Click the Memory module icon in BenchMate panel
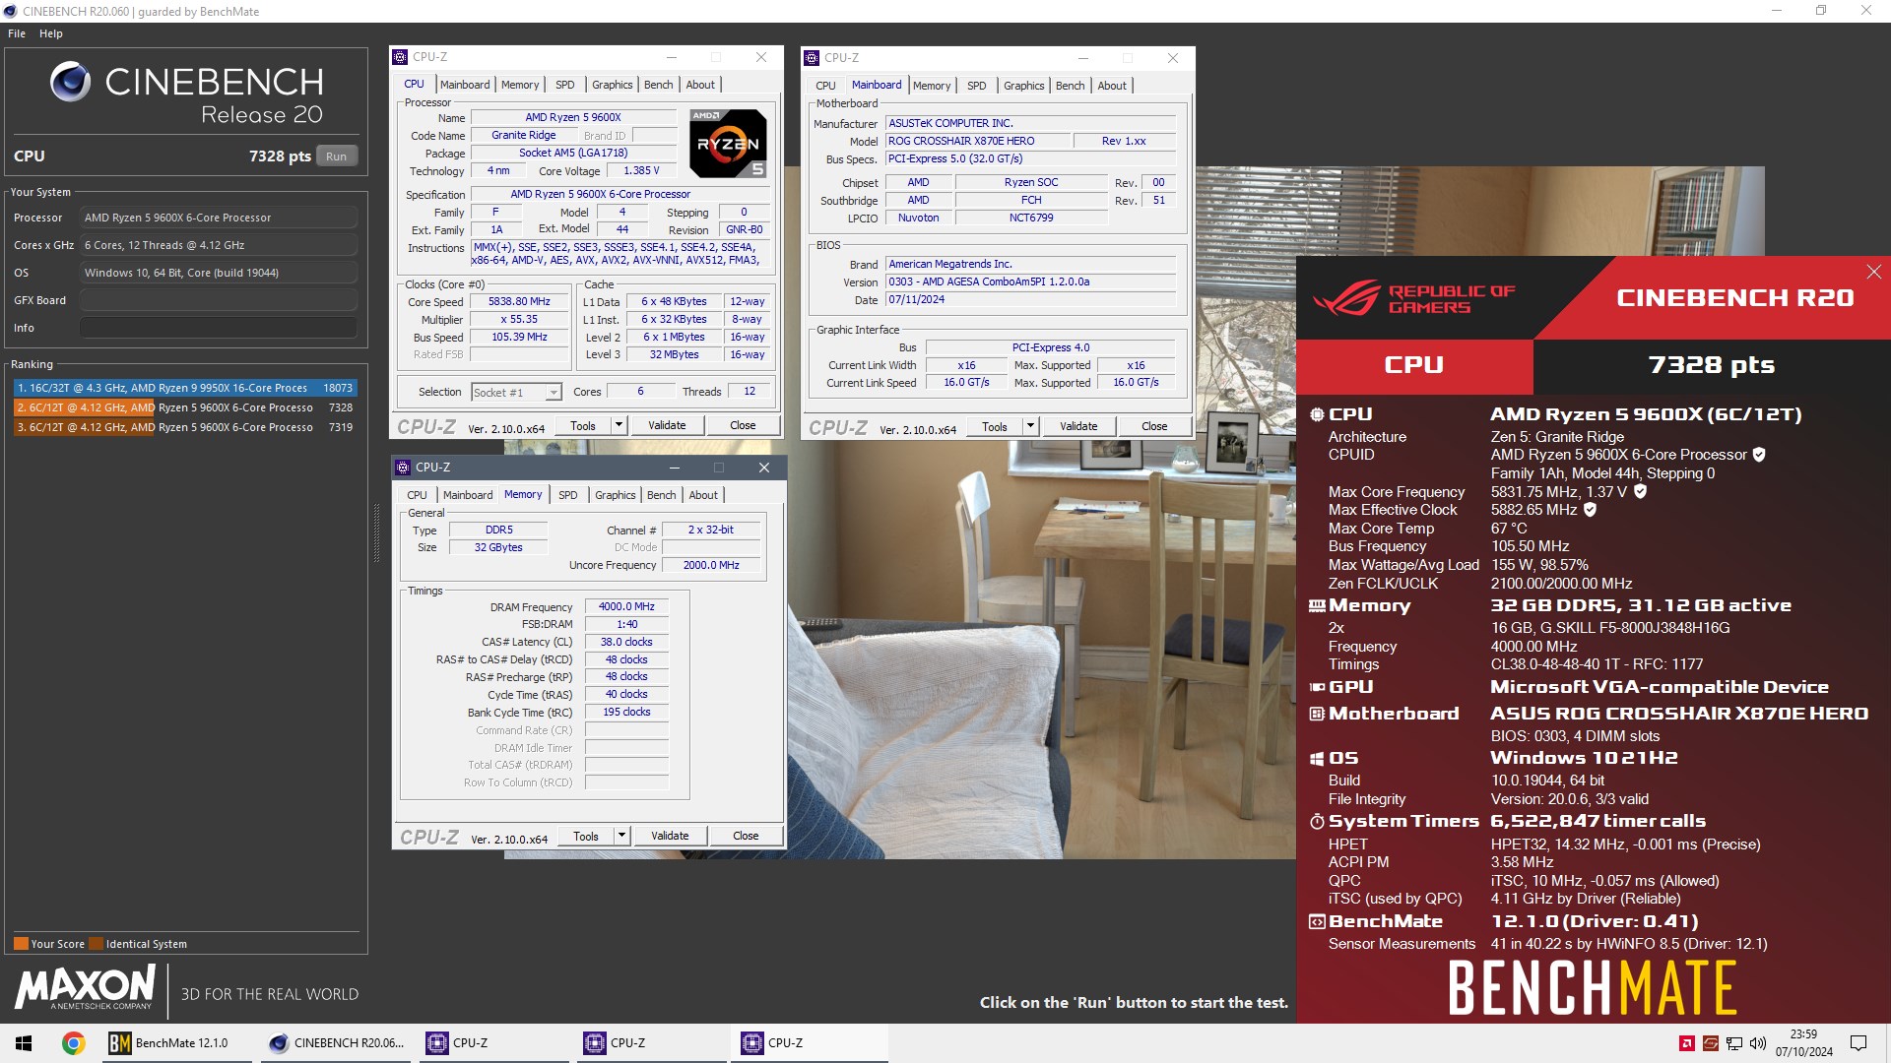1891x1063 pixels. [1317, 606]
